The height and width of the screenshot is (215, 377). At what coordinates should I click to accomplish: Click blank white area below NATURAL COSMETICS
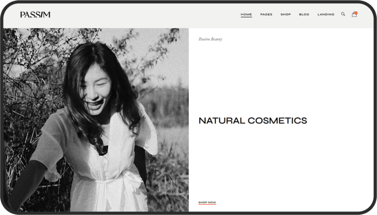coord(280,162)
